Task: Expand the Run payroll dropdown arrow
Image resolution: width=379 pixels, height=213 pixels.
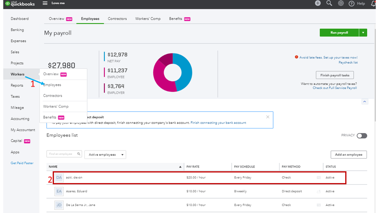Action: [x=363, y=33]
